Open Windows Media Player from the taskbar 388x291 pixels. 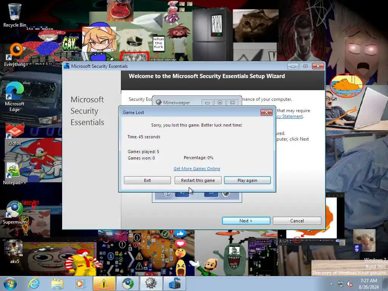click(80, 283)
